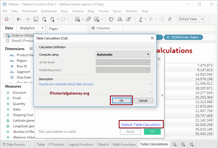Select the Region dimension field

pos(22,61)
